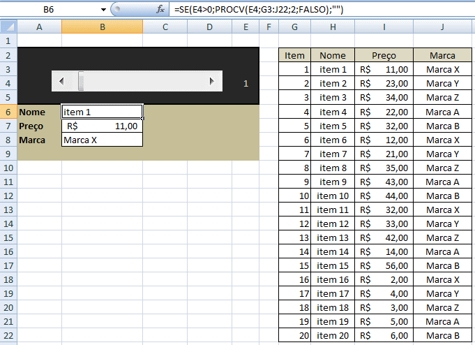The width and height of the screenshot is (475, 345).
Task: Click the fx insert function icon
Action: point(160,9)
